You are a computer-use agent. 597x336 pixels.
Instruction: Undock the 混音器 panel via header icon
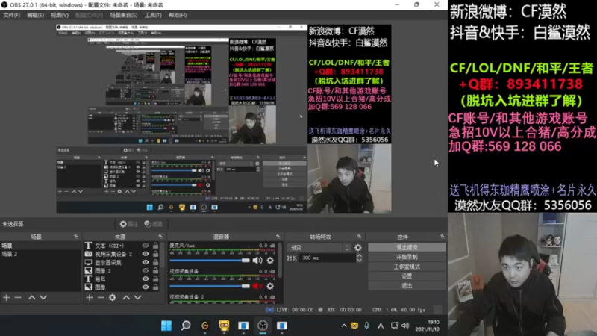pyautogui.click(x=278, y=237)
